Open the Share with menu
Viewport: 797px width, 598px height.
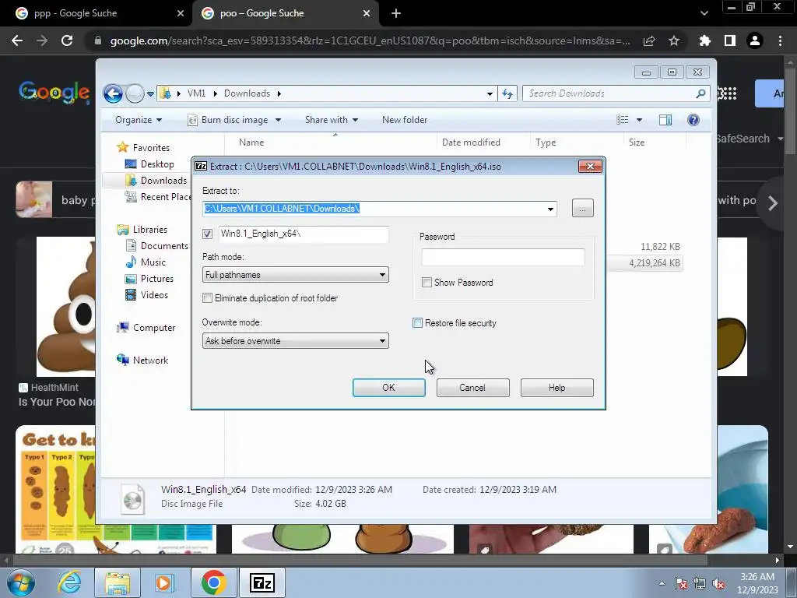click(x=332, y=120)
